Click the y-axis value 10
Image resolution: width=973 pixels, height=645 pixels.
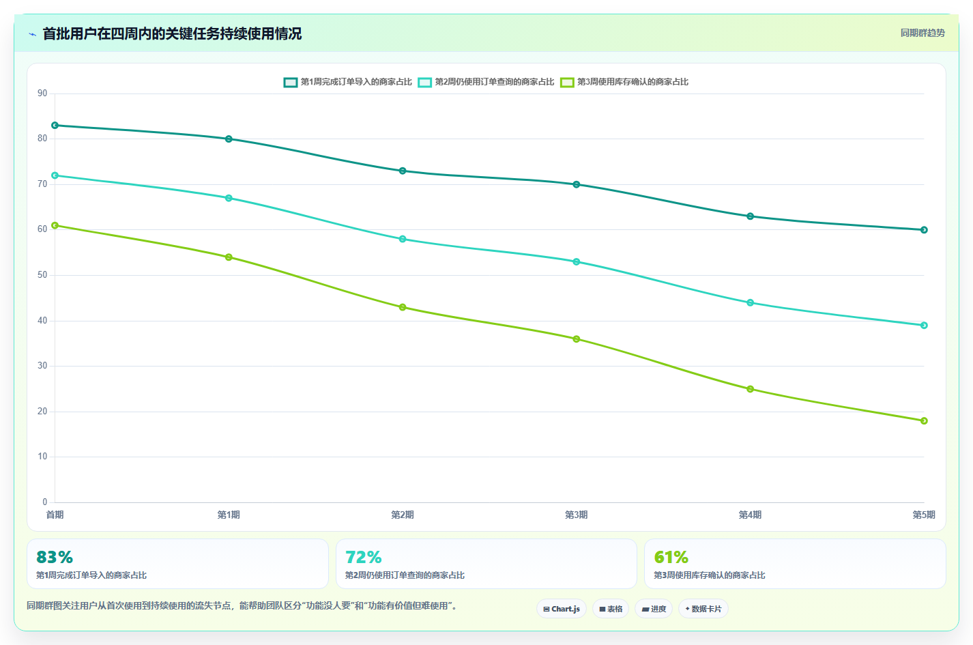(x=42, y=457)
